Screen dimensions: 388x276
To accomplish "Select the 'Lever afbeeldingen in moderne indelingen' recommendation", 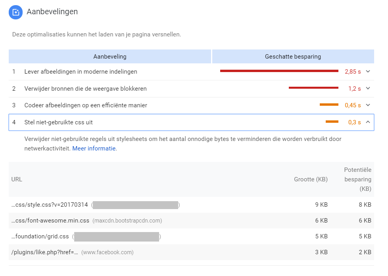I will (x=81, y=72).
